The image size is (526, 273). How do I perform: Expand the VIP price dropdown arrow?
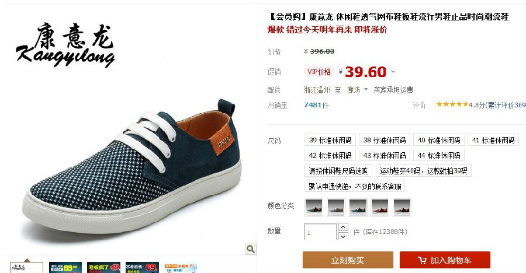pyautogui.click(x=393, y=72)
